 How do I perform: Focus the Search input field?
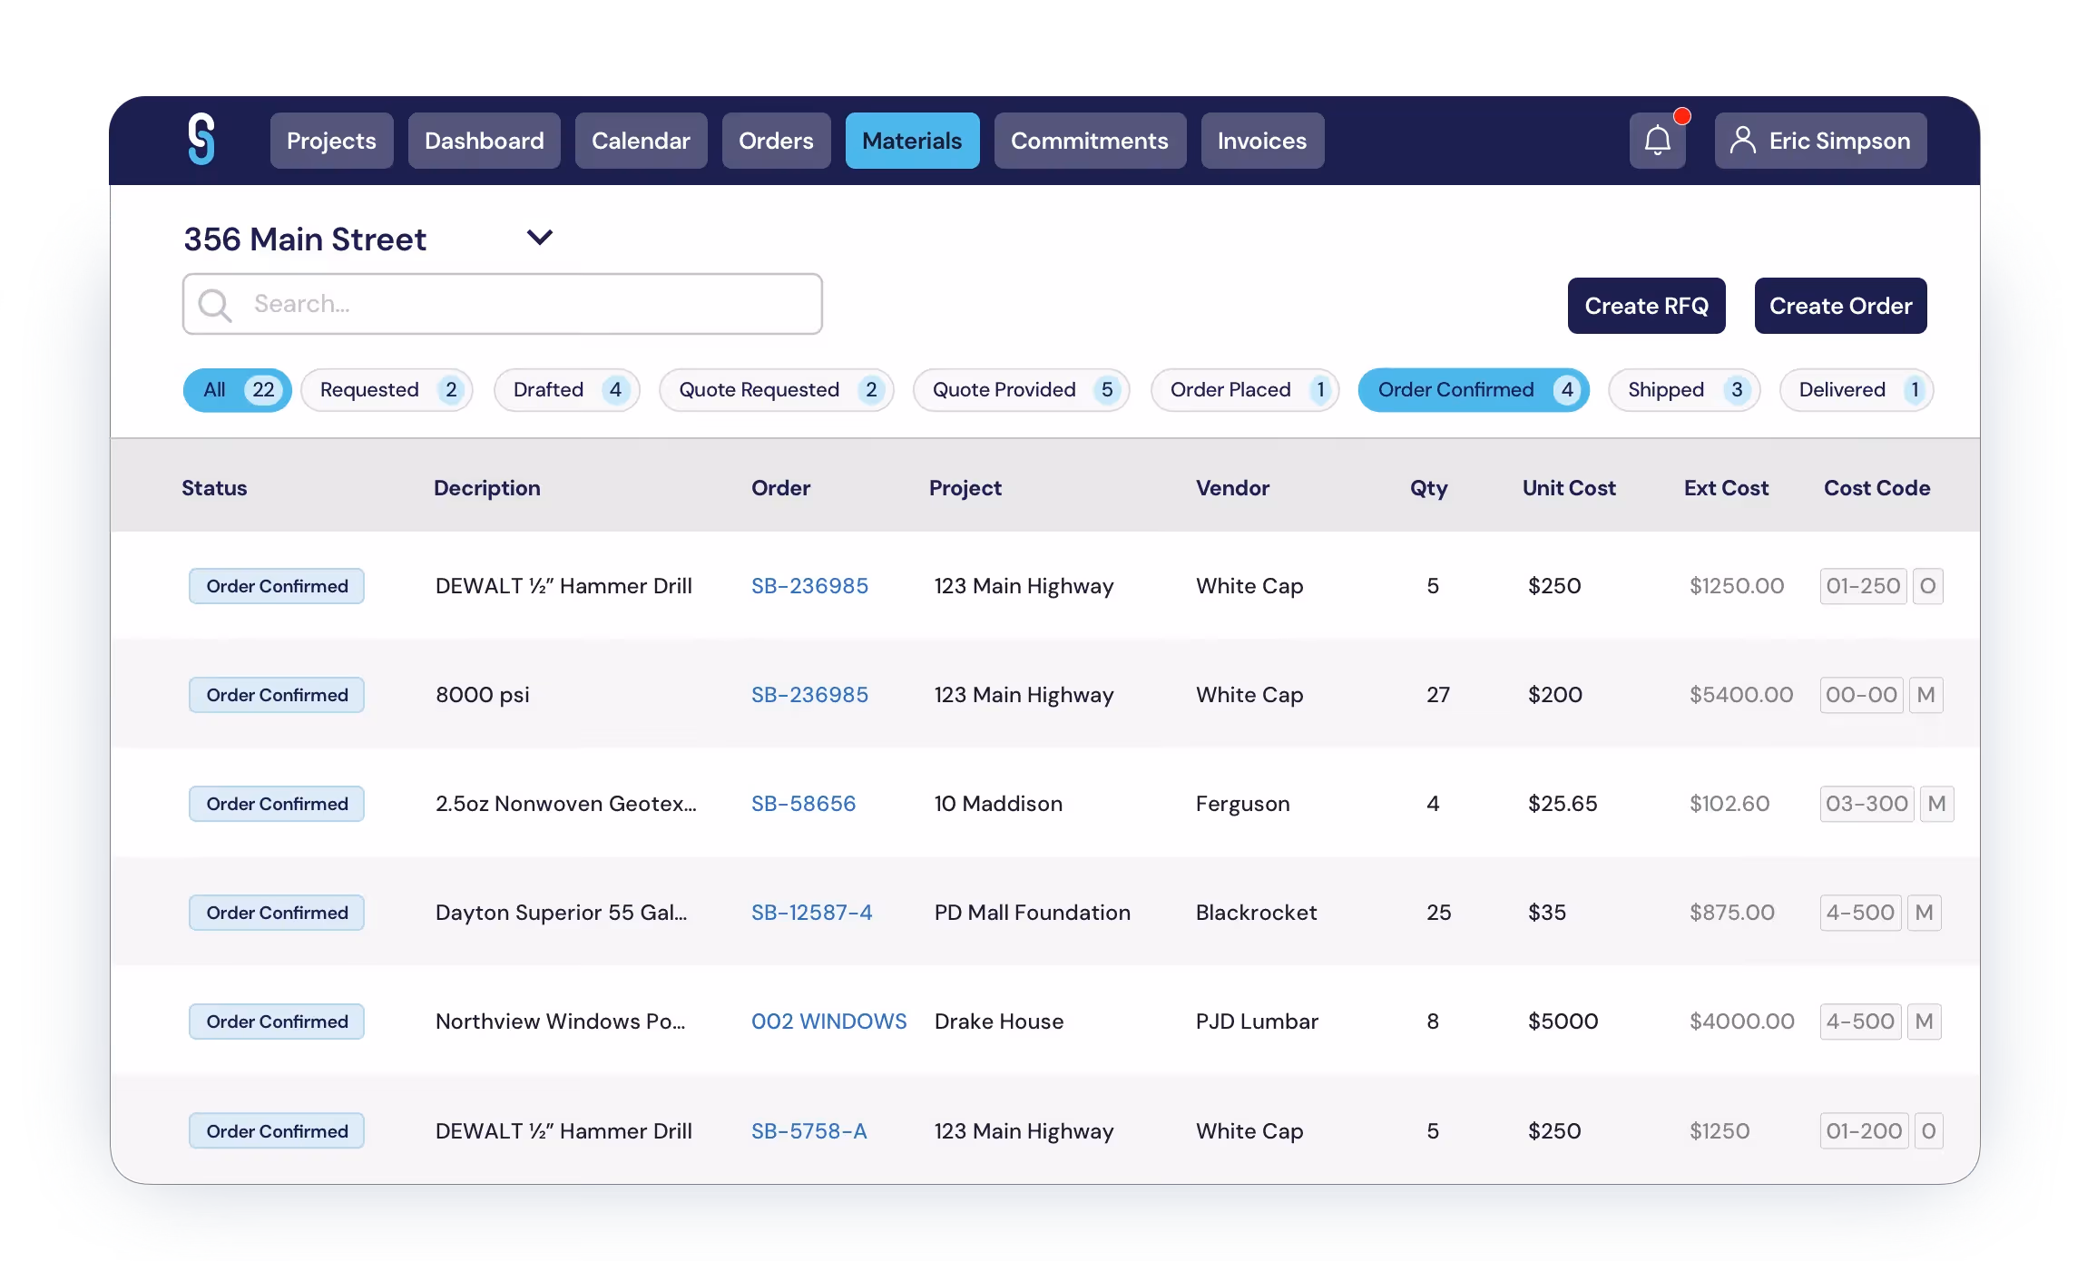[526, 304]
